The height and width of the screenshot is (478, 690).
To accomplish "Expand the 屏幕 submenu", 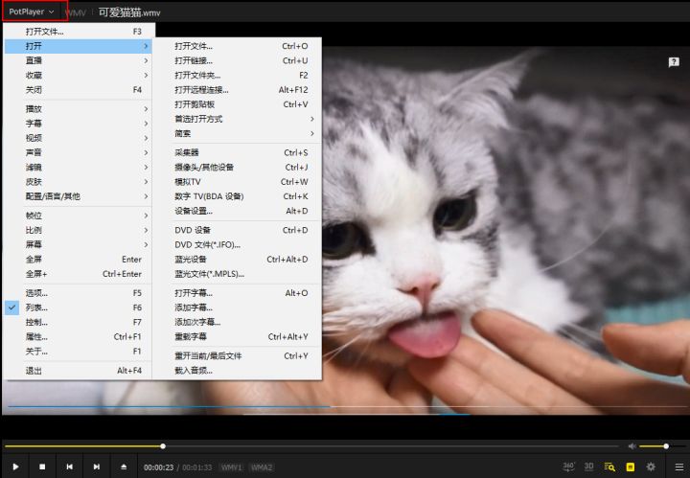I will click(79, 244).
